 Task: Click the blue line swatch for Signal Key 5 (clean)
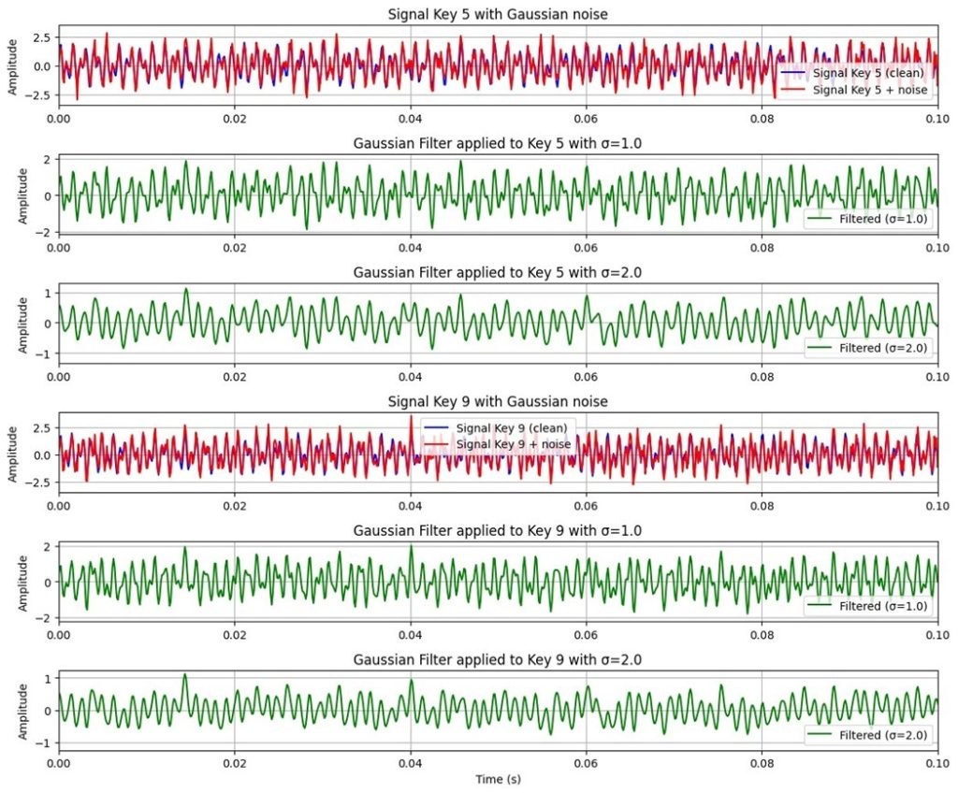[x=795, y=74]
